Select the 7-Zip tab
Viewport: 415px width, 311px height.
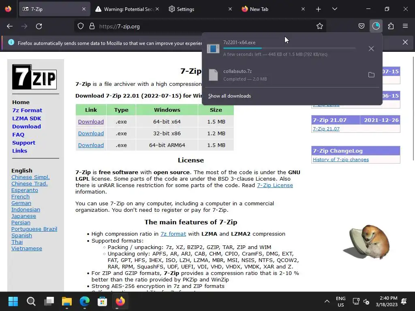click(54, 9)
